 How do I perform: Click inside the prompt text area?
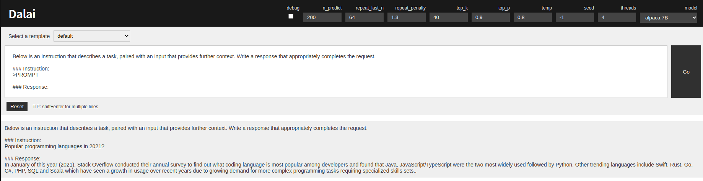point(336,72)
